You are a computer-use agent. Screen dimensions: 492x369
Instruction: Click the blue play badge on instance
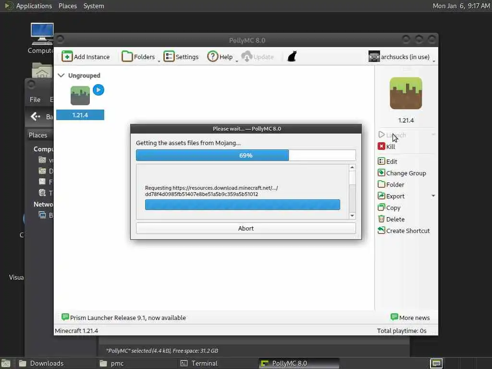click(x=98, y=90)
